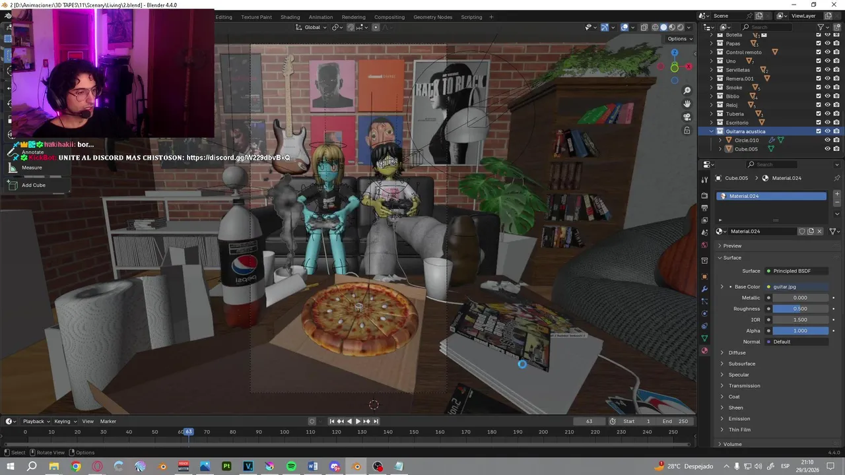This screenshot has width=845, height=475.
Task: Hide Cube.005 object with eye icon
Action: click(827, 149)
